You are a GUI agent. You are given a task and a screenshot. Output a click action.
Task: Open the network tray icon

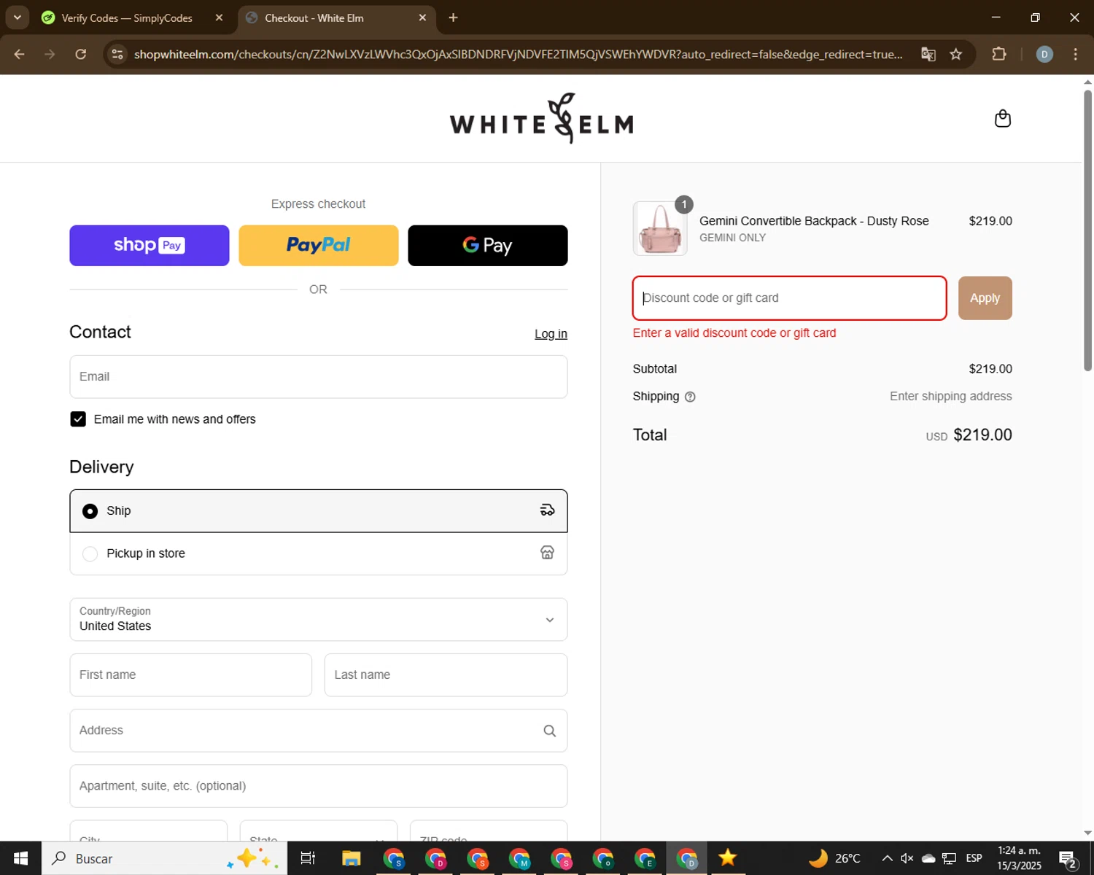pyautogui.click(x=950, y=858)
